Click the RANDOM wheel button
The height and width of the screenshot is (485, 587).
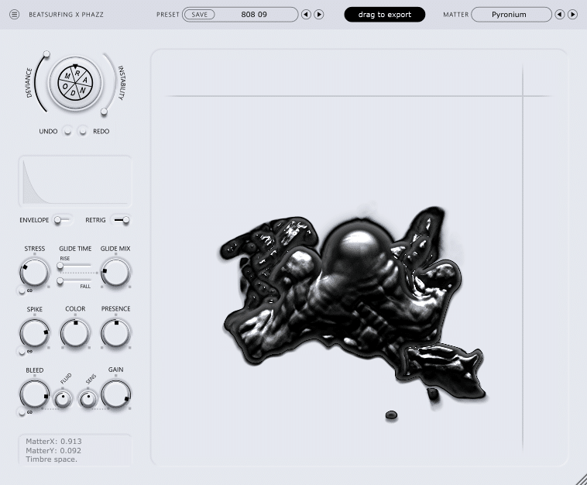(75, 83)
